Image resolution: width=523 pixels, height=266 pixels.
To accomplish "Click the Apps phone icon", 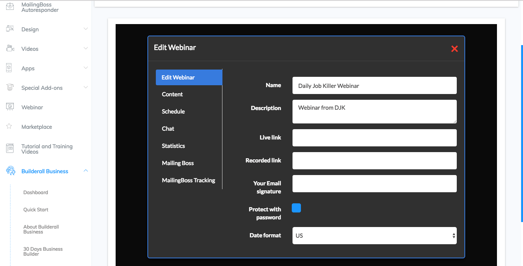I will 9,68.
